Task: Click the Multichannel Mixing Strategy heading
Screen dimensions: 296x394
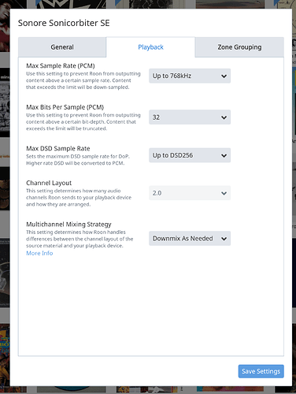Action: pos(68,225)
